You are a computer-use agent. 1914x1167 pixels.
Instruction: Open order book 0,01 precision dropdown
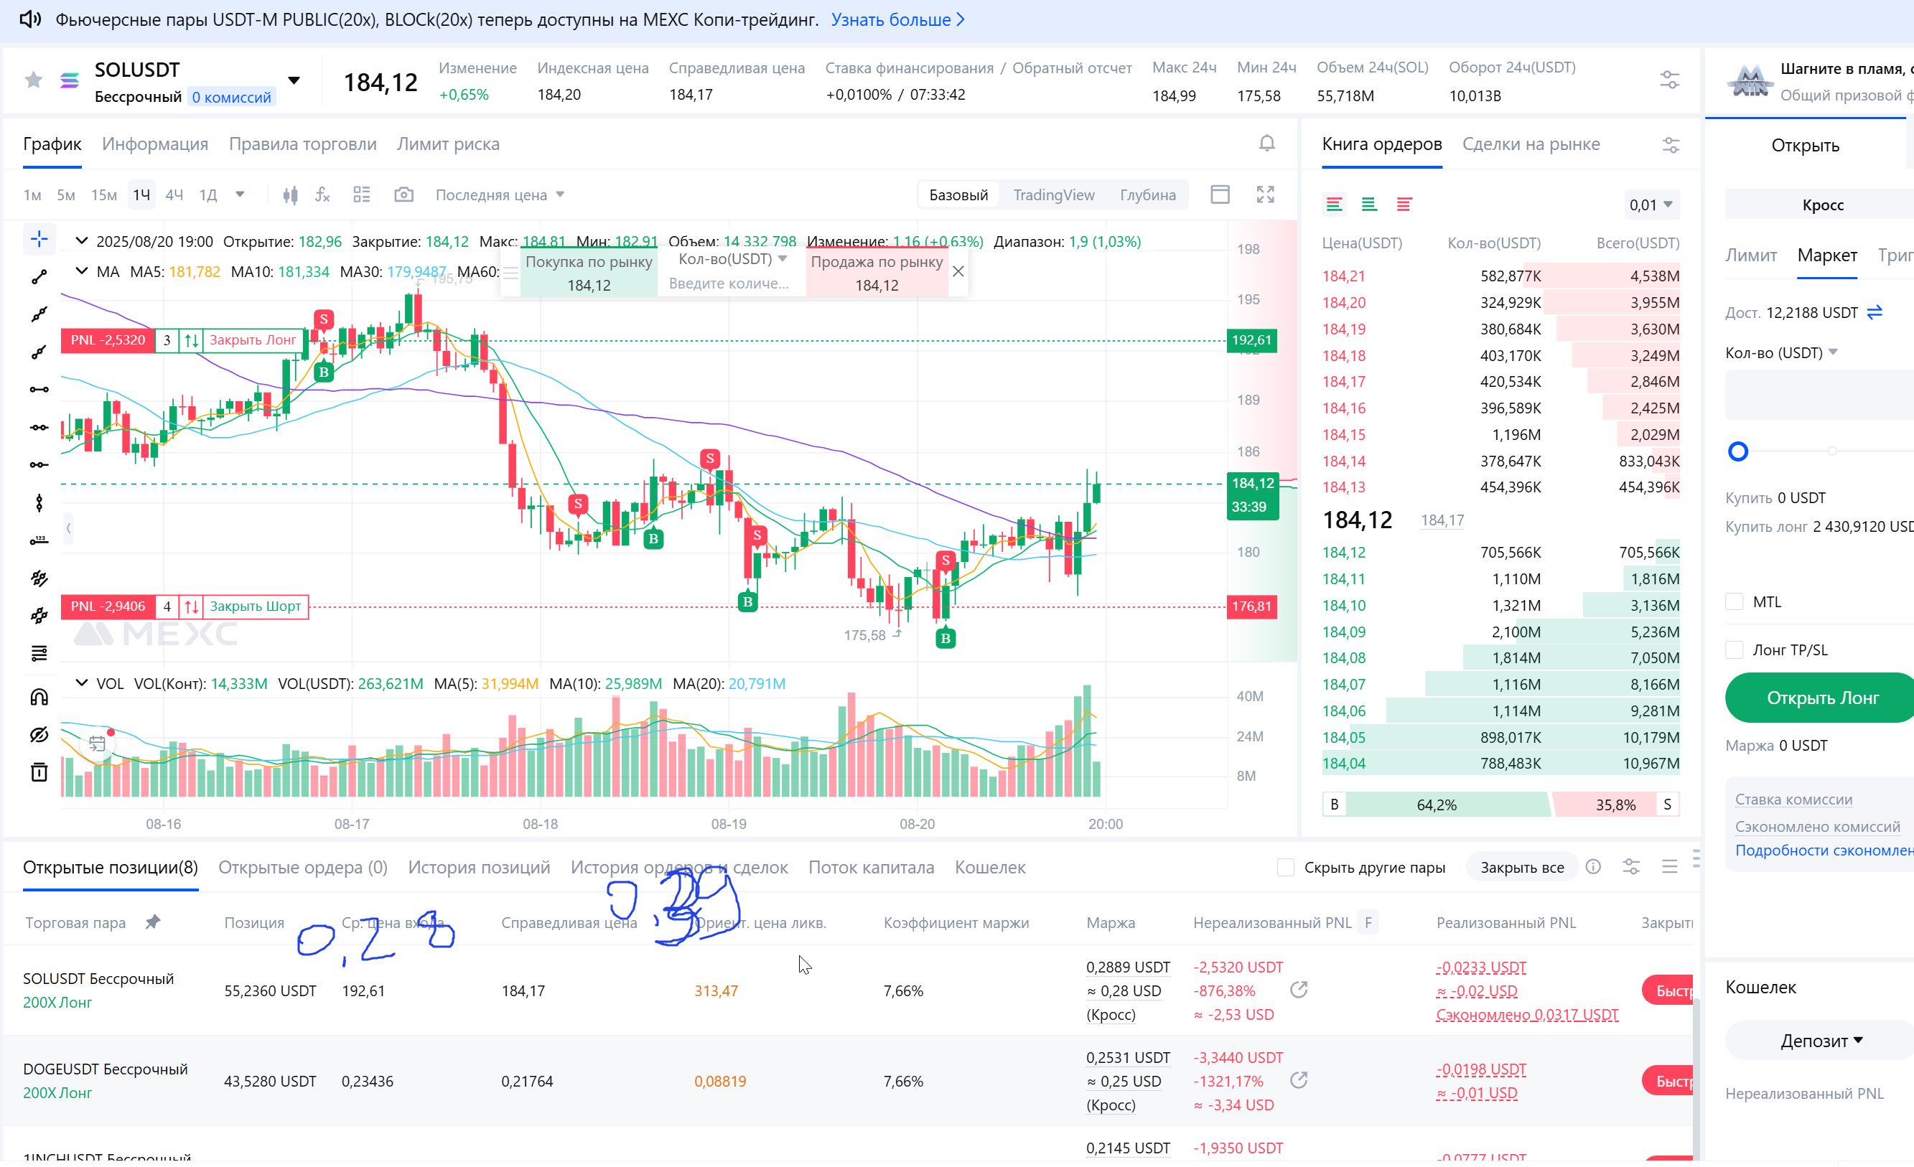click(1651, 205)
